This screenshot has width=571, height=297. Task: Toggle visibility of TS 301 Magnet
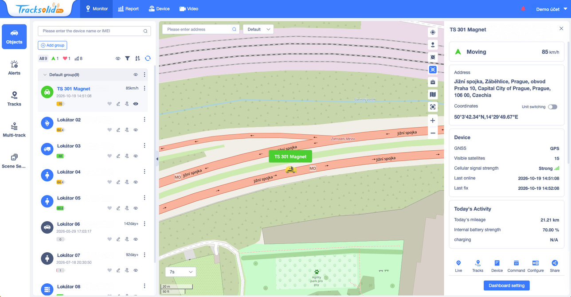[136, 104]
